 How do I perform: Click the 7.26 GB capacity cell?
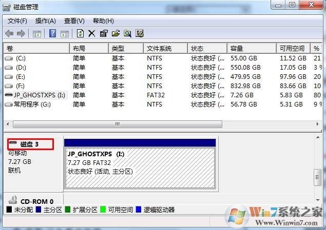point(242,95)
